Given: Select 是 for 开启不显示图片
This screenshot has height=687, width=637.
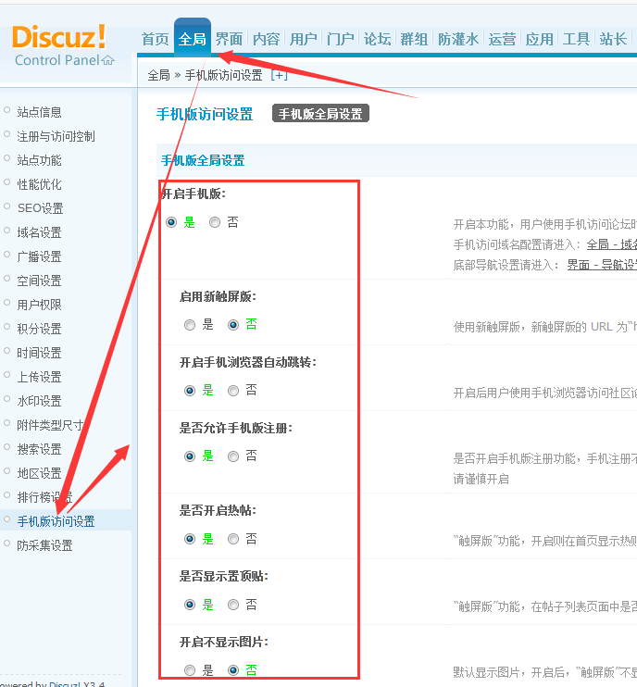Looking at the screenshot, I should coord(190,670).
